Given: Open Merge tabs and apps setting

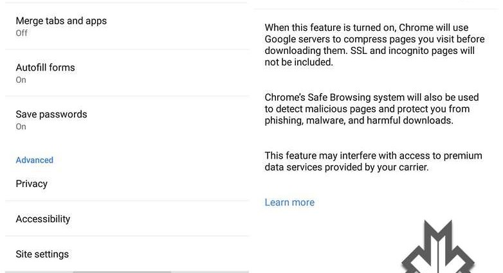Looking at the screenshot, I should pyautogui.click(x=61, y=21).
